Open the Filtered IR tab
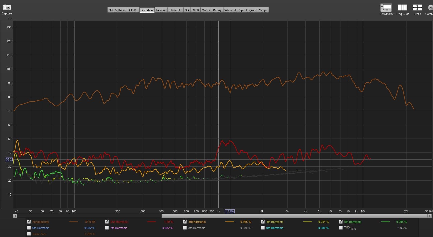The image size is (433, 237). [x=175, y=10]
